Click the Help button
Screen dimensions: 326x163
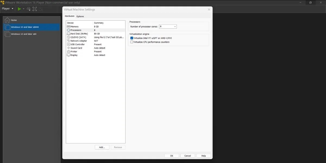(x=203, y=156)
